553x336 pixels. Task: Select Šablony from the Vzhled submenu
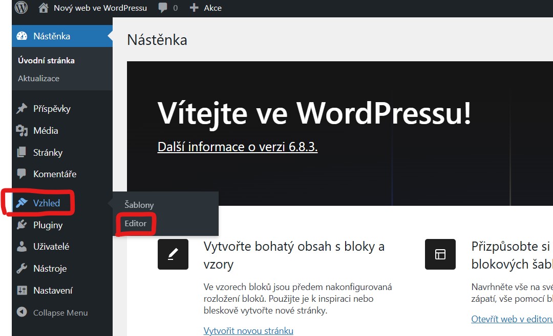tap(139, 205)
